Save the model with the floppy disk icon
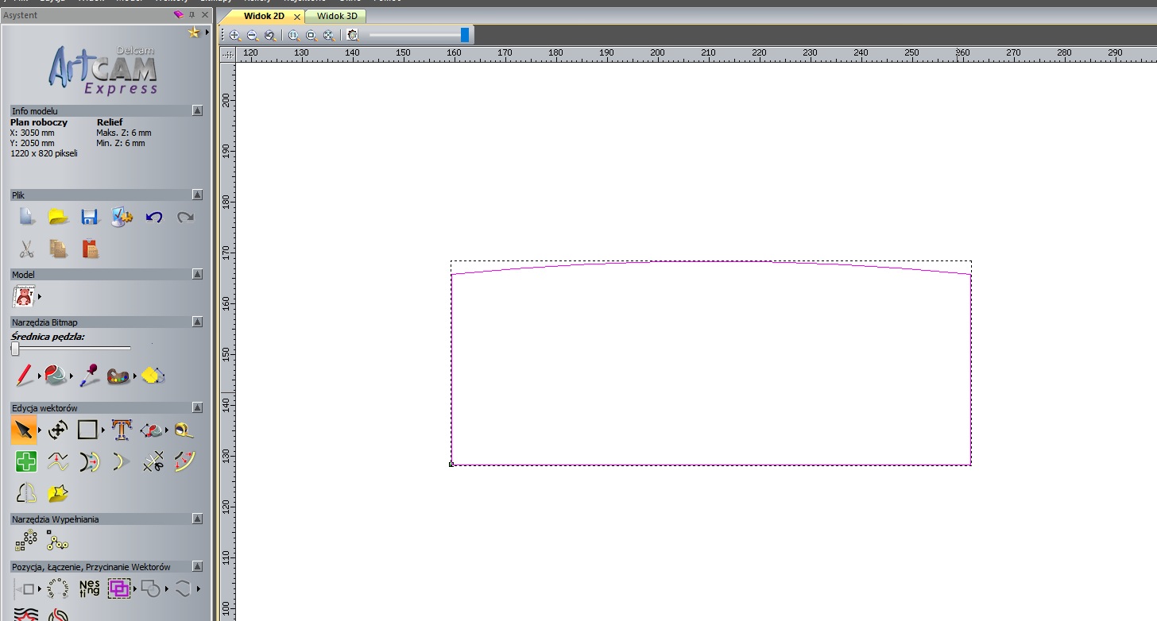This screenshot has height=621, width=1157. click(x=90, y=217)
